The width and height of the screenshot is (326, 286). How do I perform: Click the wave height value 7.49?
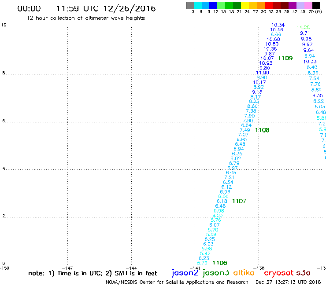click(x=245, y=130)
